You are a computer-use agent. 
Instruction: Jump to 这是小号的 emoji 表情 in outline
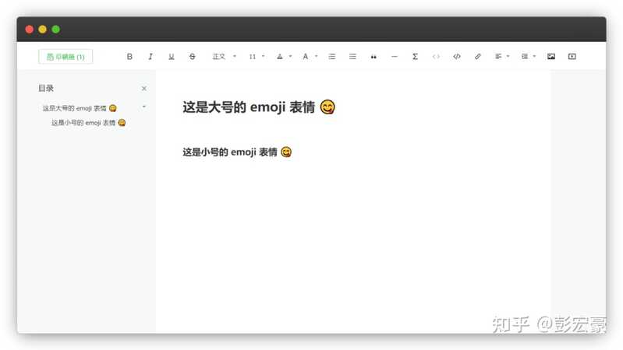pos(88,123)
